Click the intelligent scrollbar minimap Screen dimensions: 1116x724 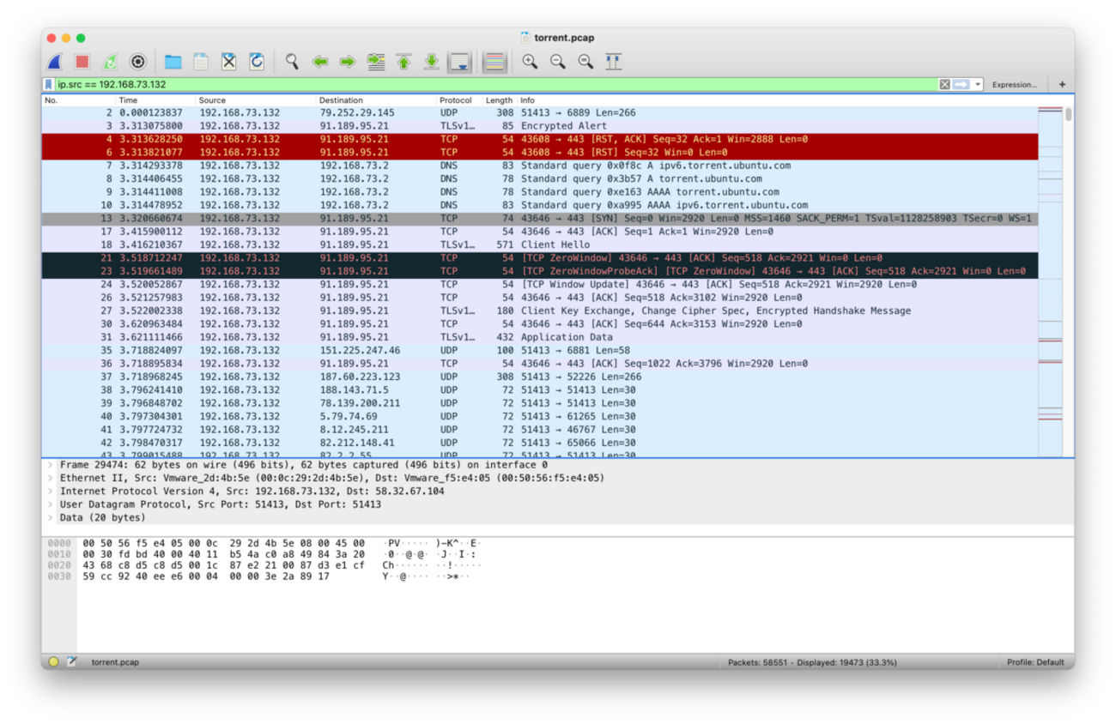[x=1051, y=281]
